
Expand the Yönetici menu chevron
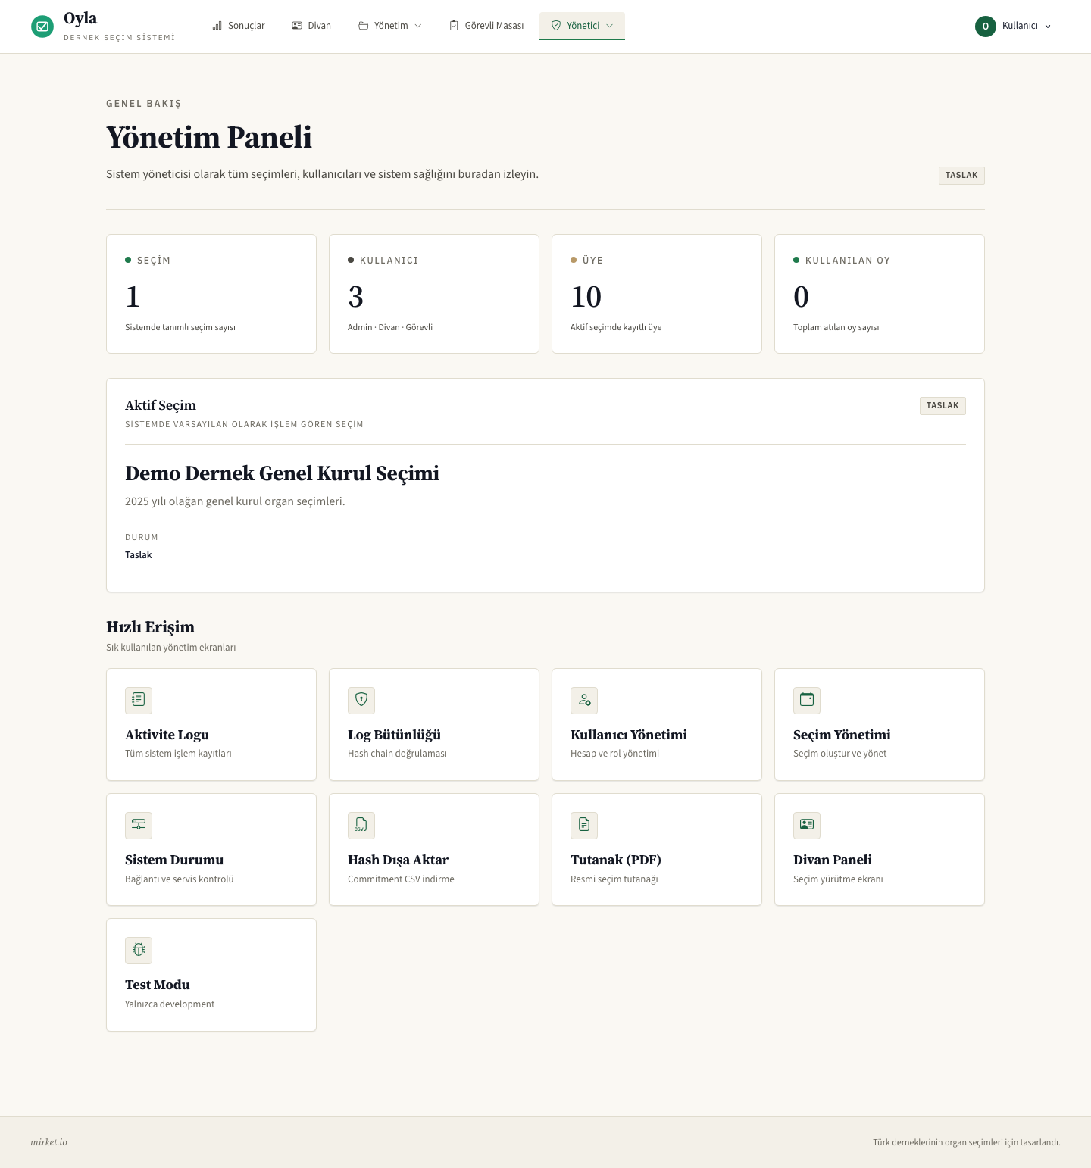click(x=610, y=26)
